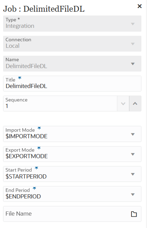This screenshot has height=228, width=150.
Task: Click into the Sequence value field
Action: pos(60,104)
